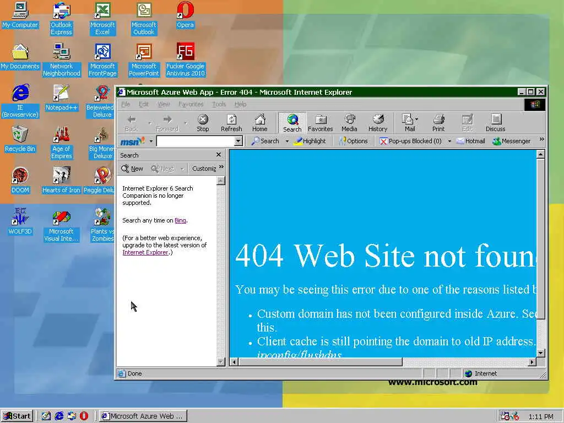Click the Discuss toolbar button
Viewport: 564px width, 423px height.
tap(495, 123)
